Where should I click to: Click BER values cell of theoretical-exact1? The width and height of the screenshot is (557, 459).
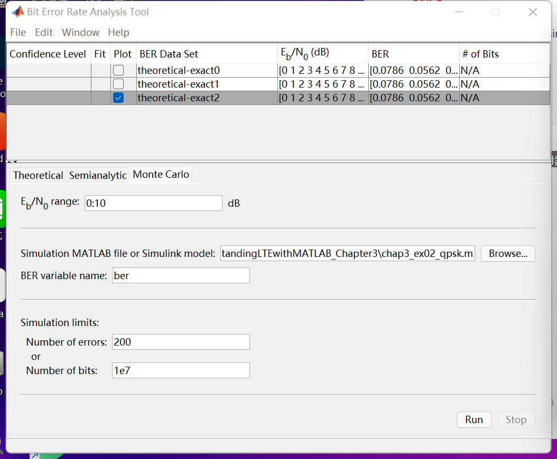pos(413,84)
